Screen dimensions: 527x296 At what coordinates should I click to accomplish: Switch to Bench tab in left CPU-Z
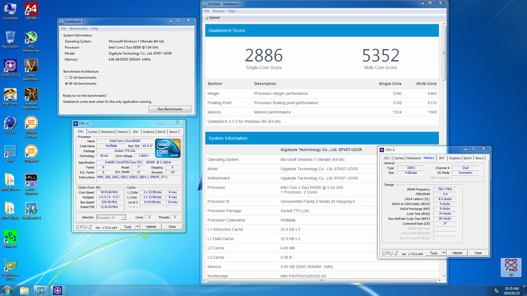pos(161,132)
